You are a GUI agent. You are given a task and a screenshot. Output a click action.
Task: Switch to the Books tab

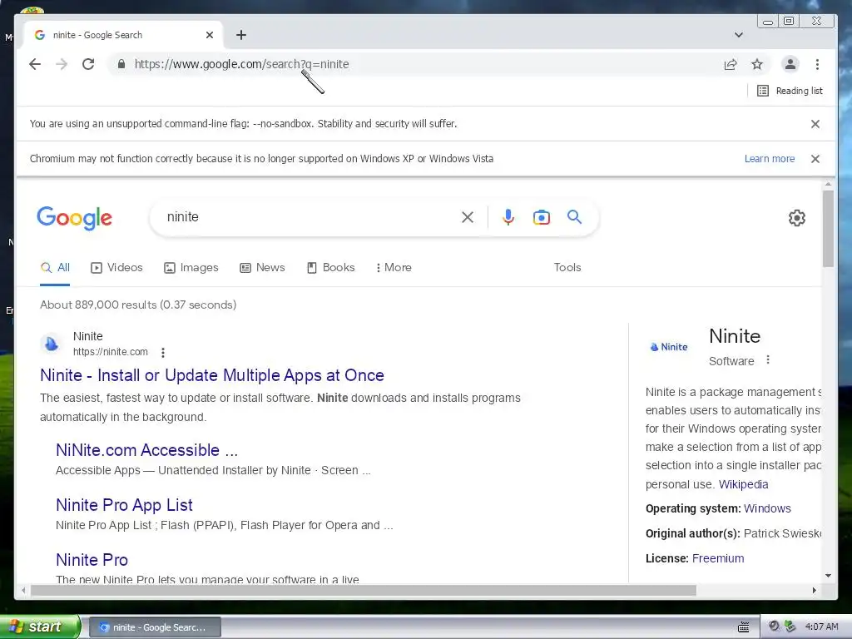click(x=330, y=267)
